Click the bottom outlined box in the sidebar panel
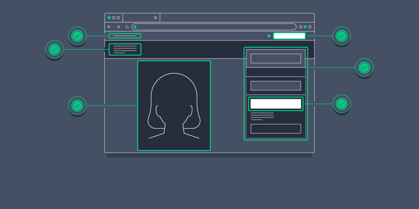This screenshot has height=209, width=419. pos(275,129)
